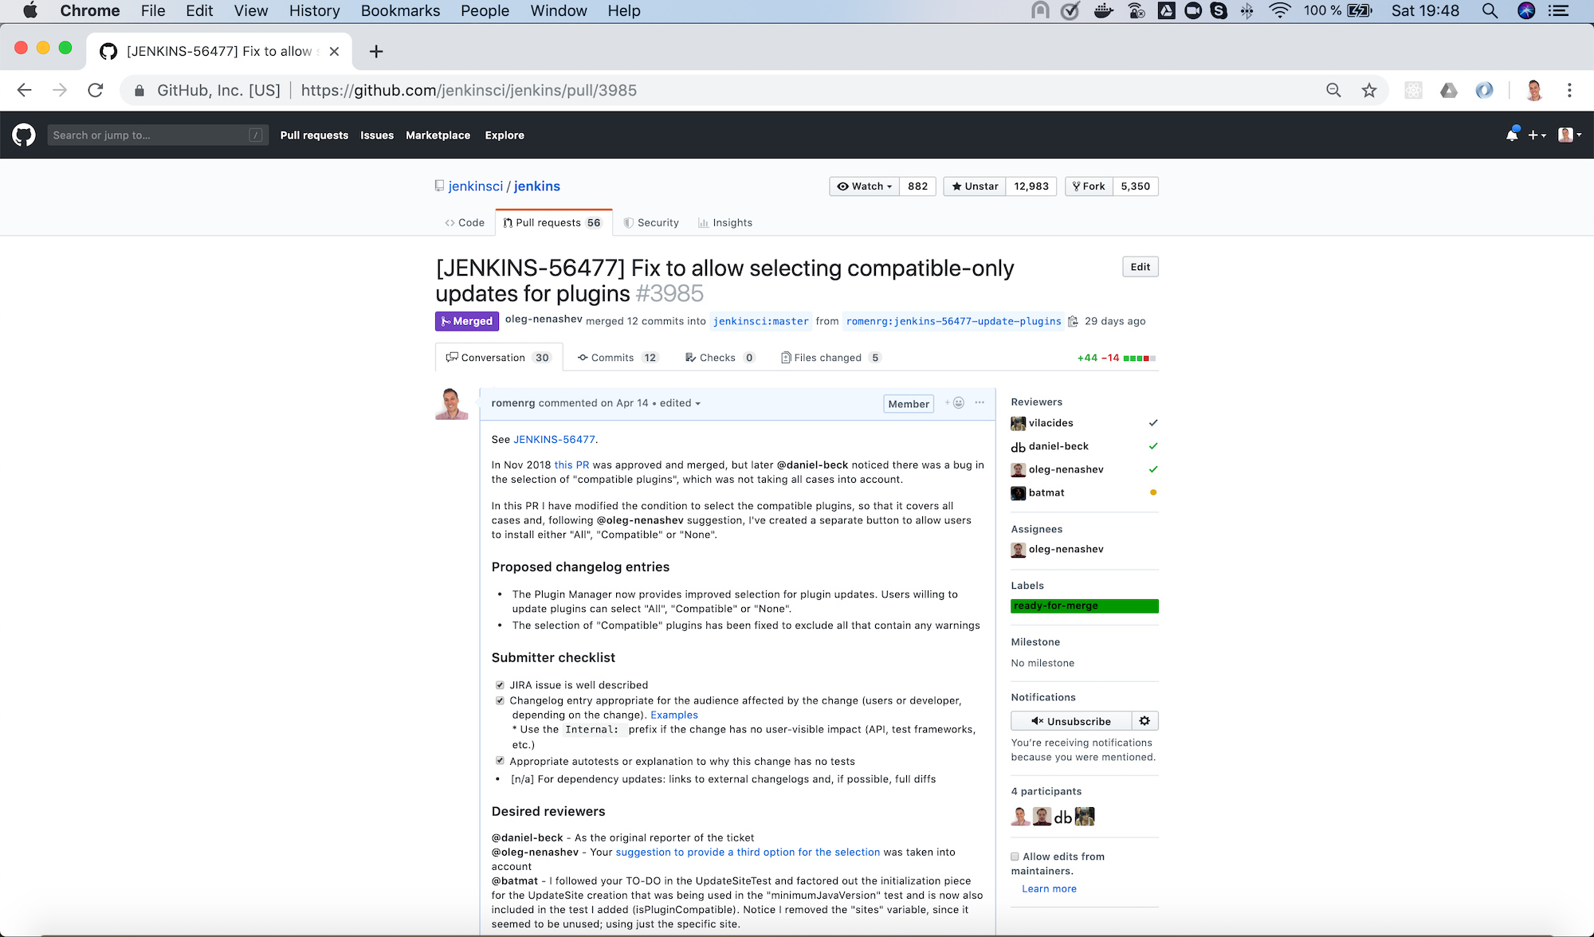The width and height of the screenshot is (1594, 937).
Task: Open the Security tab shield icon
Action: pos(629,222)
